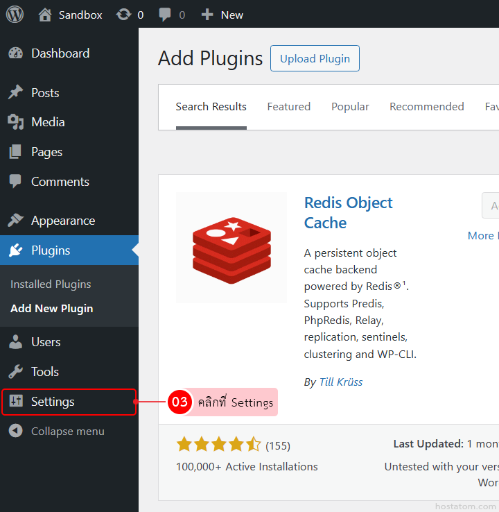The image size is (499, 512).
Task: Click the updates refresh icon
Action: pyautogui.click(x=124, y=15)
